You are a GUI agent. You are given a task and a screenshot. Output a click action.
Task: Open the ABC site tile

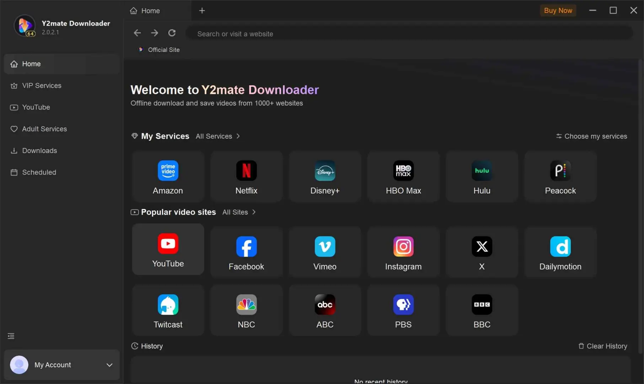(325, 310)
